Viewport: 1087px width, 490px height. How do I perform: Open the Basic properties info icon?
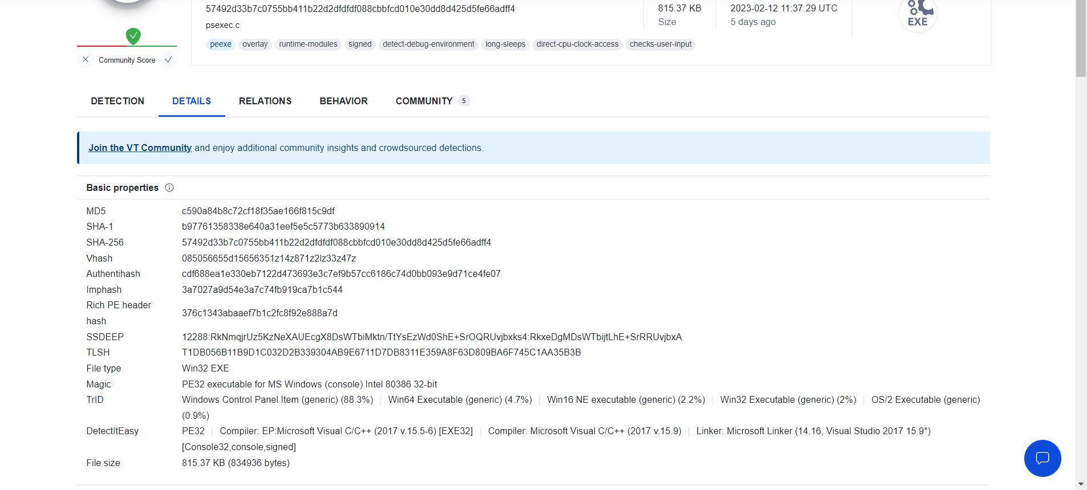[x=169, y=187]
